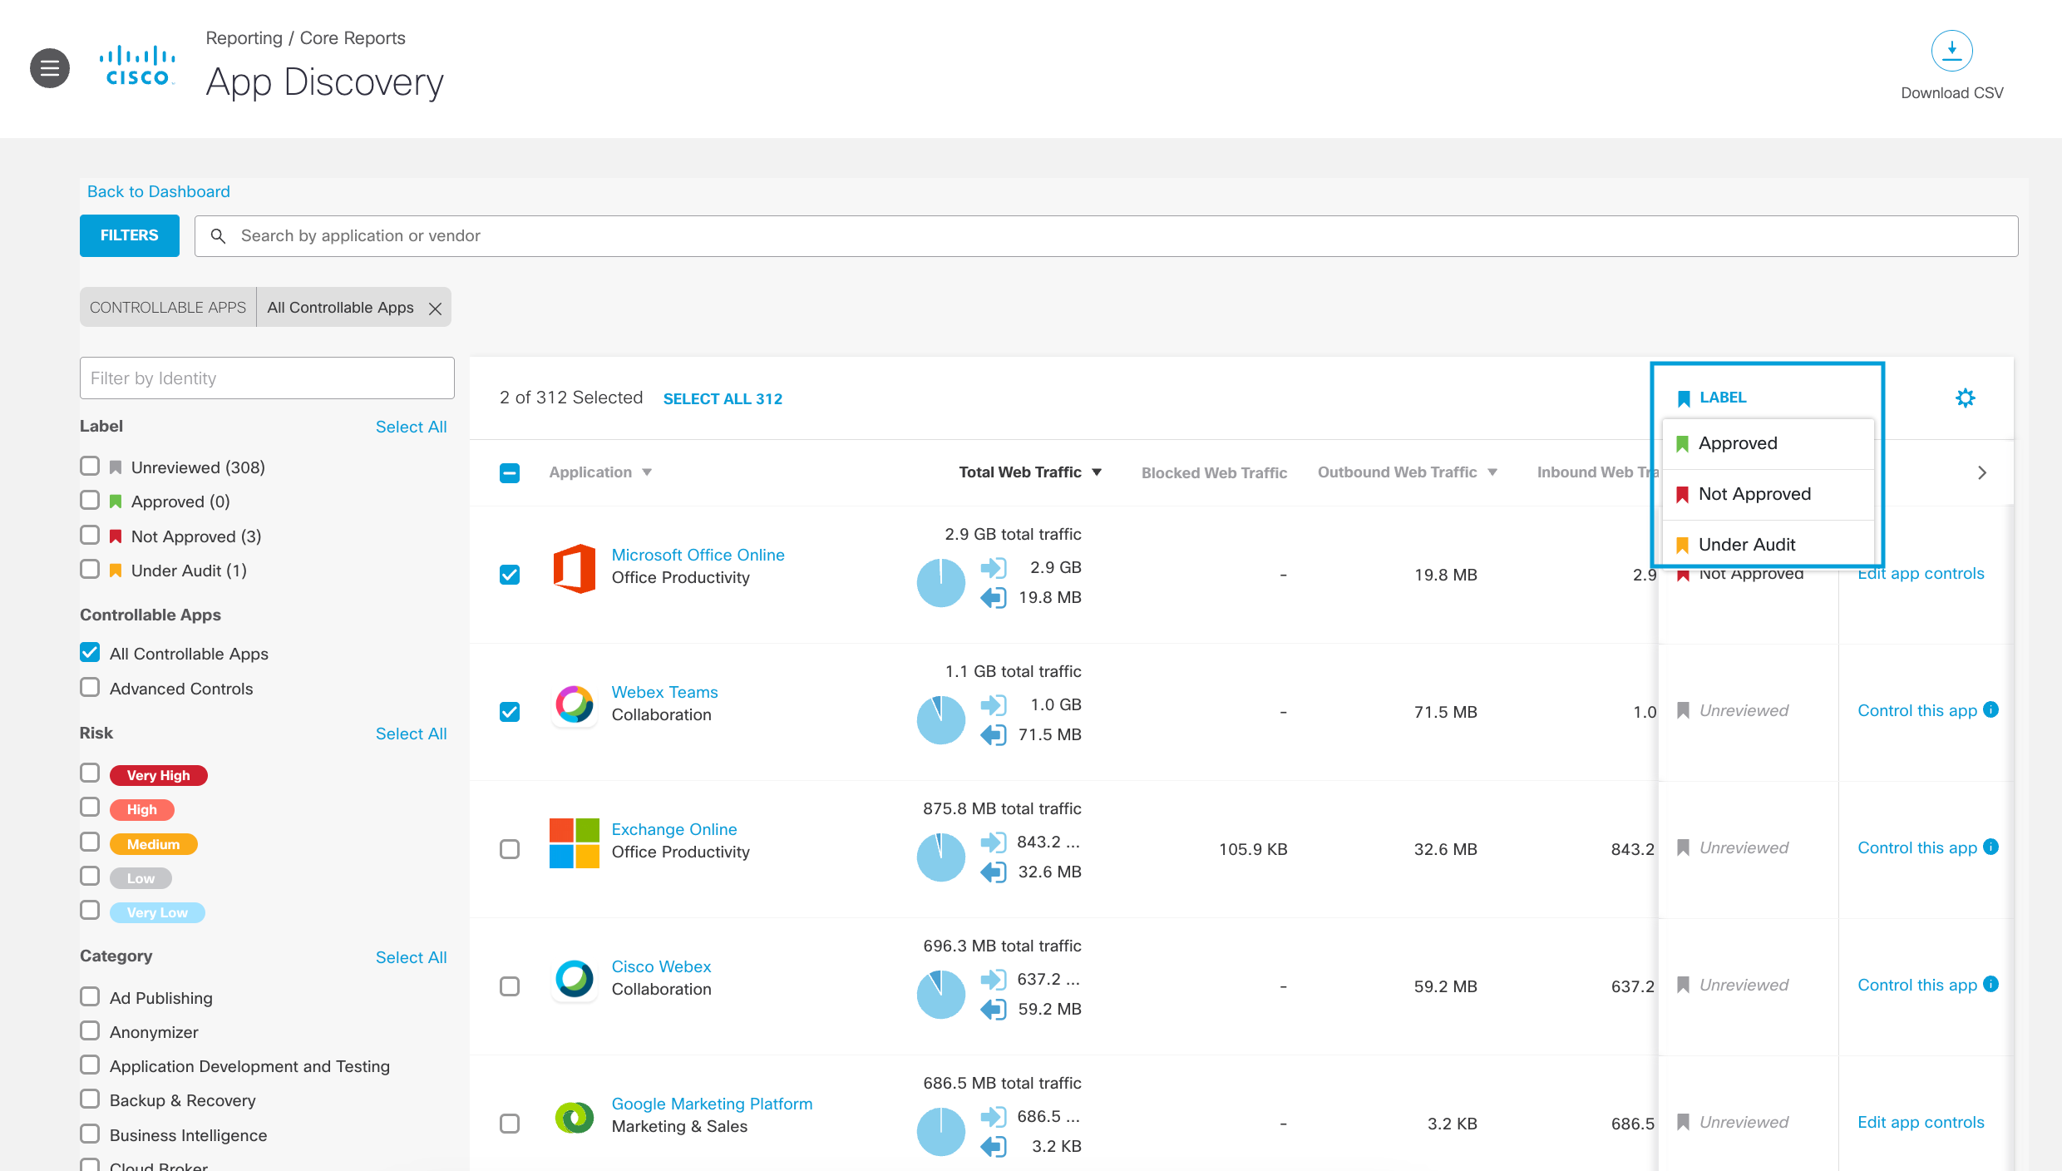This screenshot has width=2062, height=1171.
Task: Show more columns with right chevron
Action: pos(1982,473)
